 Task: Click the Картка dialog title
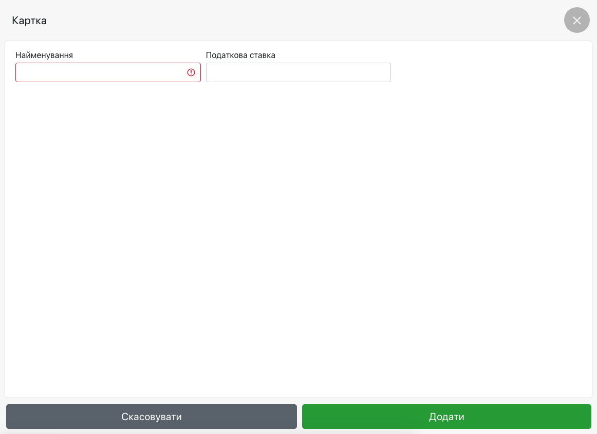pyautogui.click(x=29, y=21)
